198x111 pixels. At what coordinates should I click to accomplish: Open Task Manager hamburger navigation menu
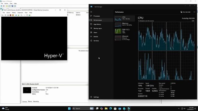click(x=91, y=12)
